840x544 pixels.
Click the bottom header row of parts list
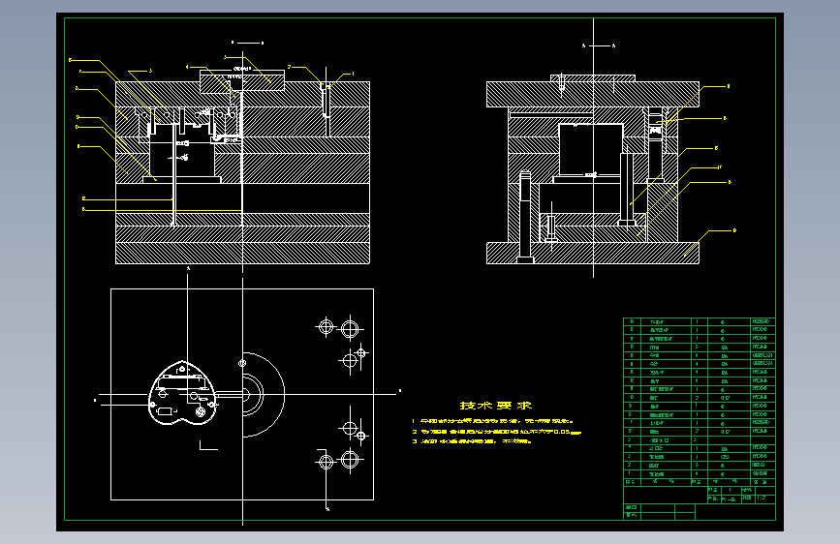700,482
